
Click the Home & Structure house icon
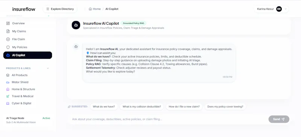click(x=8, y=89)
